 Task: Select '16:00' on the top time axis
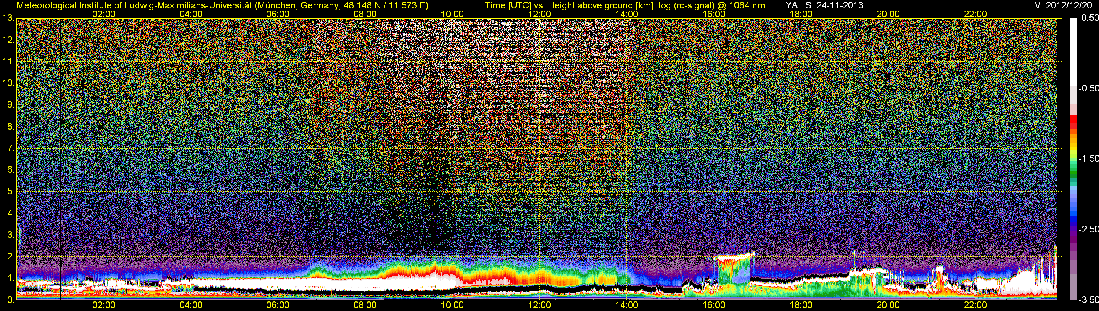(714, 14)
